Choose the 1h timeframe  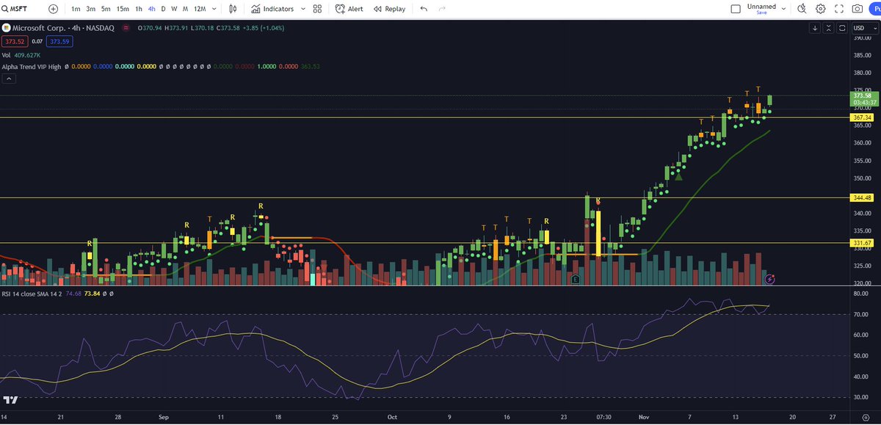click(139, 9)
